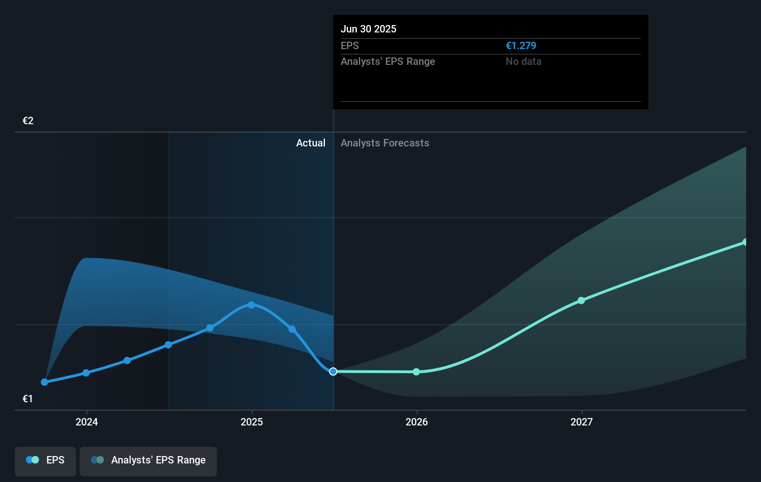Toggle the Analysts' EPS Range series visibility
The image size is (761, 482).
[148, 461]
